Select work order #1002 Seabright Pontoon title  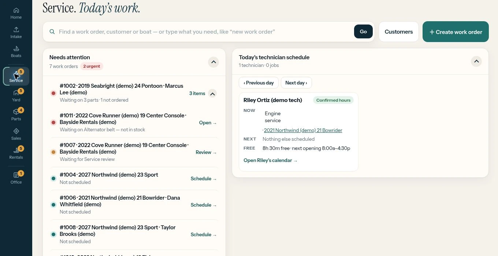point(122,89)
